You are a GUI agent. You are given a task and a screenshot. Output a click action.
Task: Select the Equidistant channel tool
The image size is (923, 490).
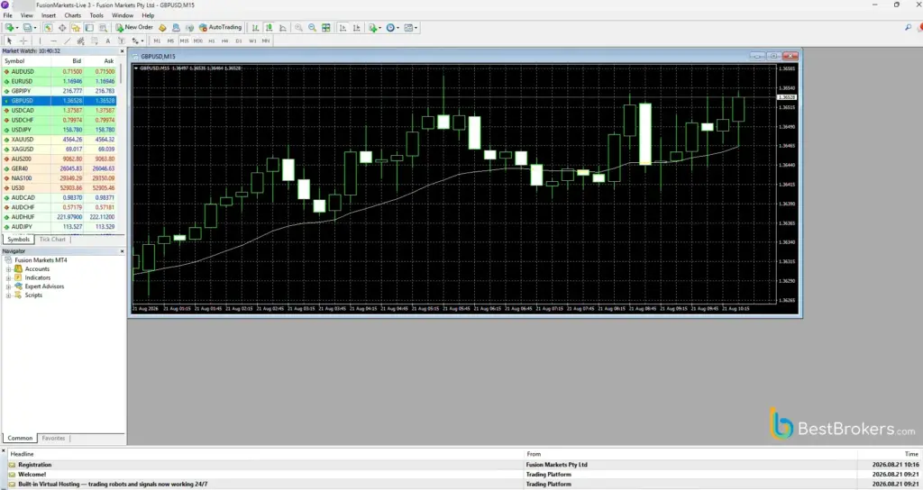click(x=80, y=41)
